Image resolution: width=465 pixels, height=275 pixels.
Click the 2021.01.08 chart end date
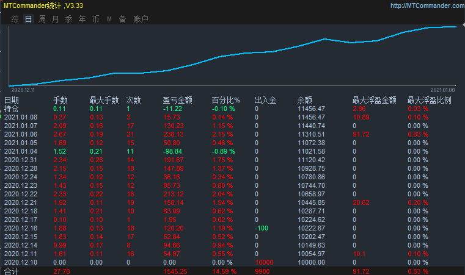click(x=442, y=90)
